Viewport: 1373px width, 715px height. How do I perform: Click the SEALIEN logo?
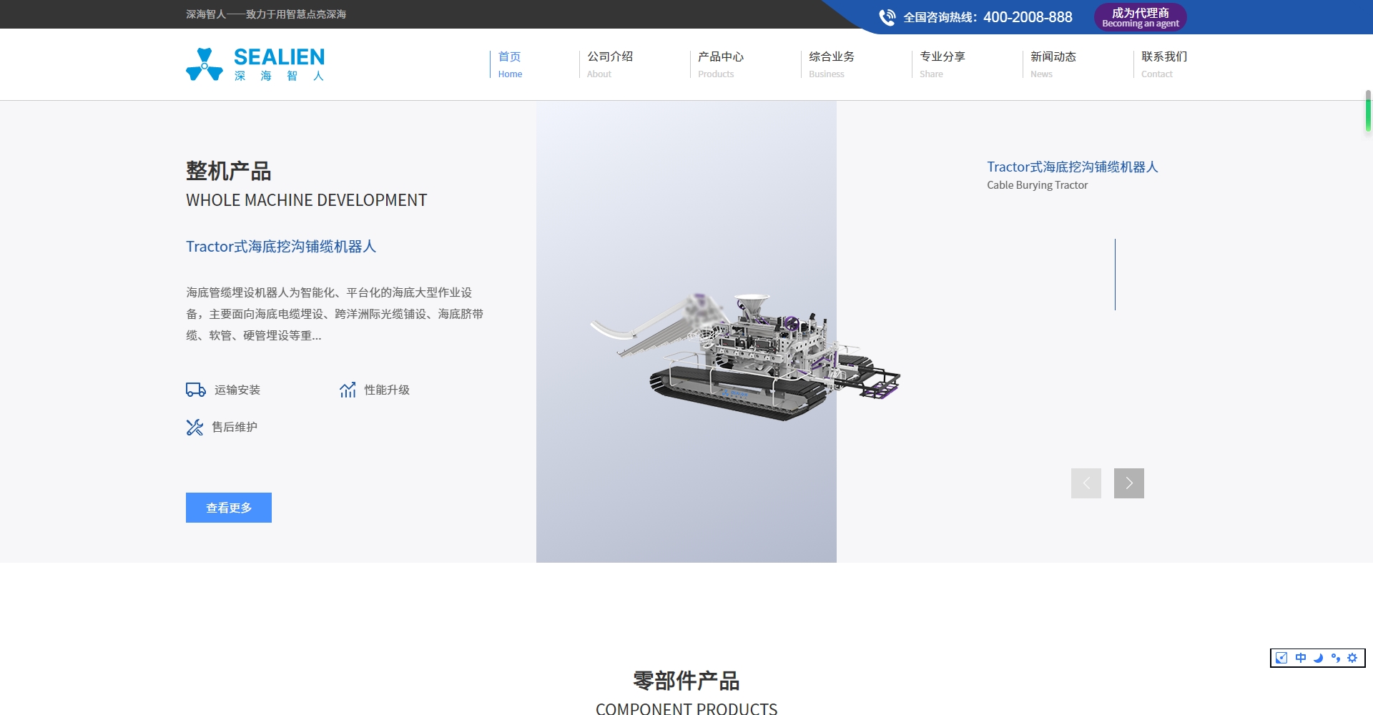255,64
